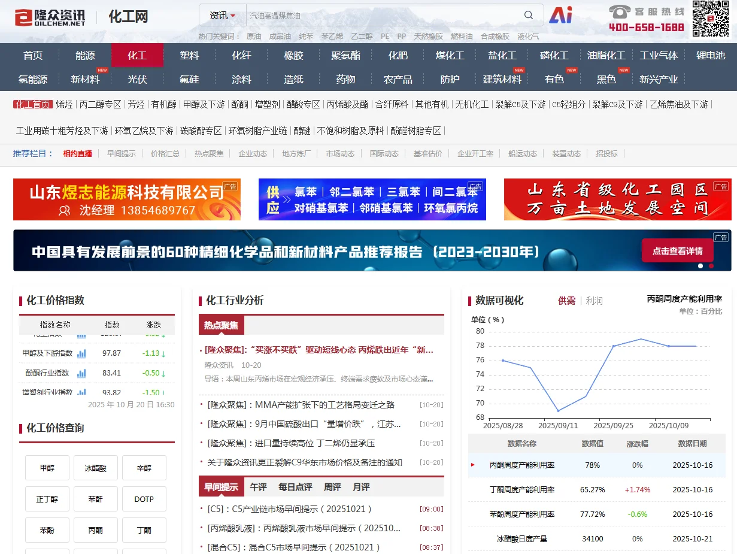Switch to 早间提示 tab
Screen dimensions: 737x554
point(221,487)
